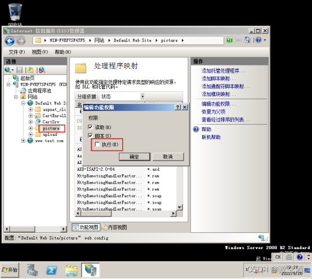Click the dialog's question mark help button
The height and width of the screenshot is (279, 312).
coord(177,107)
